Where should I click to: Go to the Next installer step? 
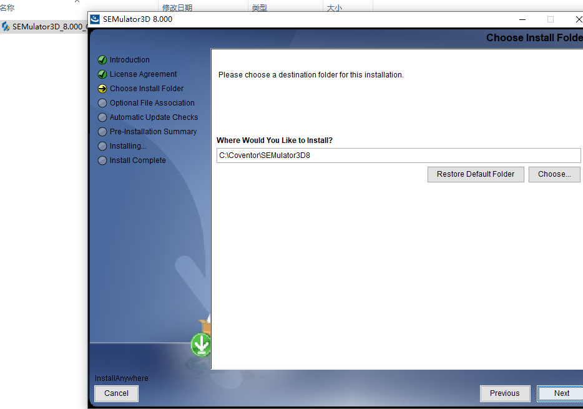point(561,393)
